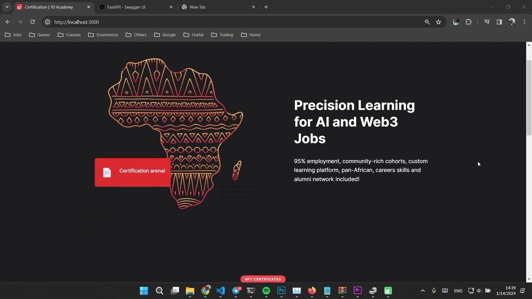Open the Trading bookmark folder
This screenshot has width=532, height=299.
(x=222, y=35)
